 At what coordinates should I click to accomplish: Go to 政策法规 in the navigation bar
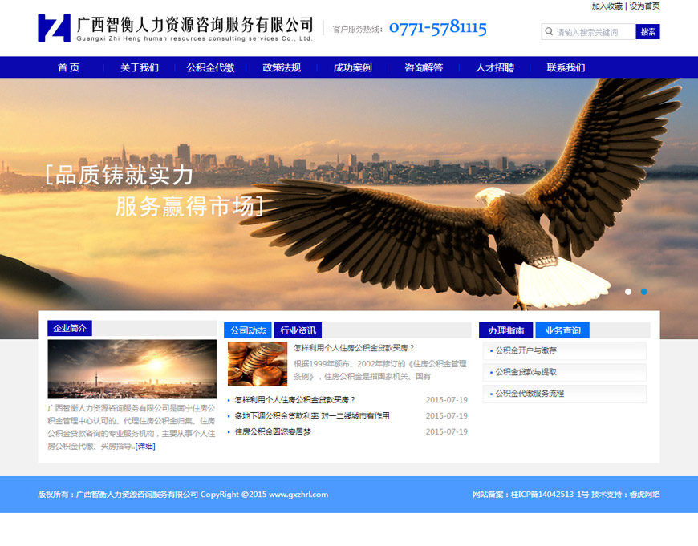pyautogui.click(x=282, y=68)
